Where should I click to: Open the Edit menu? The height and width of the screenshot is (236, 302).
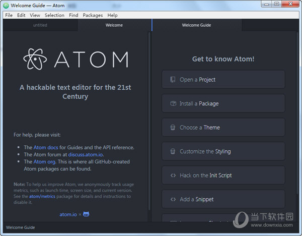pos(21,15)
